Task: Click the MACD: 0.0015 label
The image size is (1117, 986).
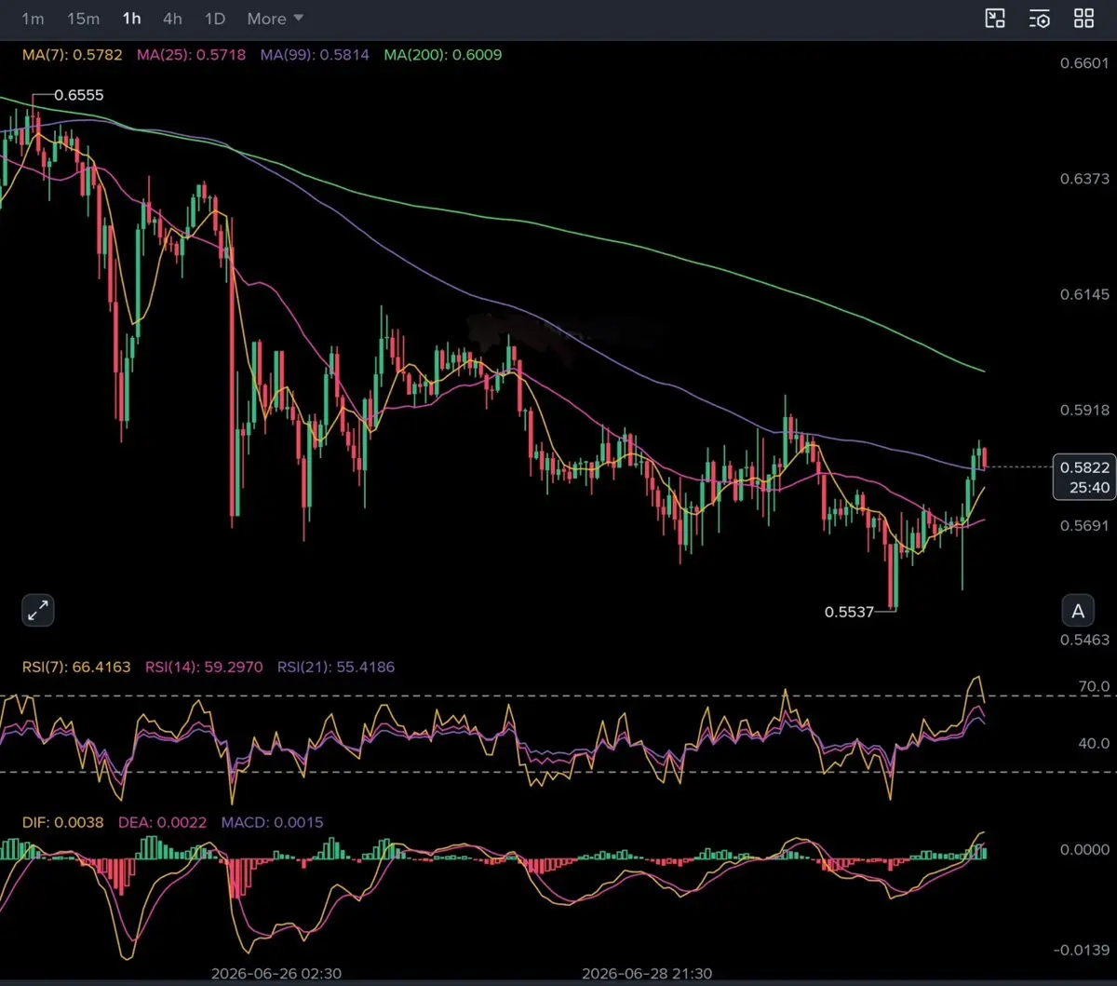Action: [272, 822]
